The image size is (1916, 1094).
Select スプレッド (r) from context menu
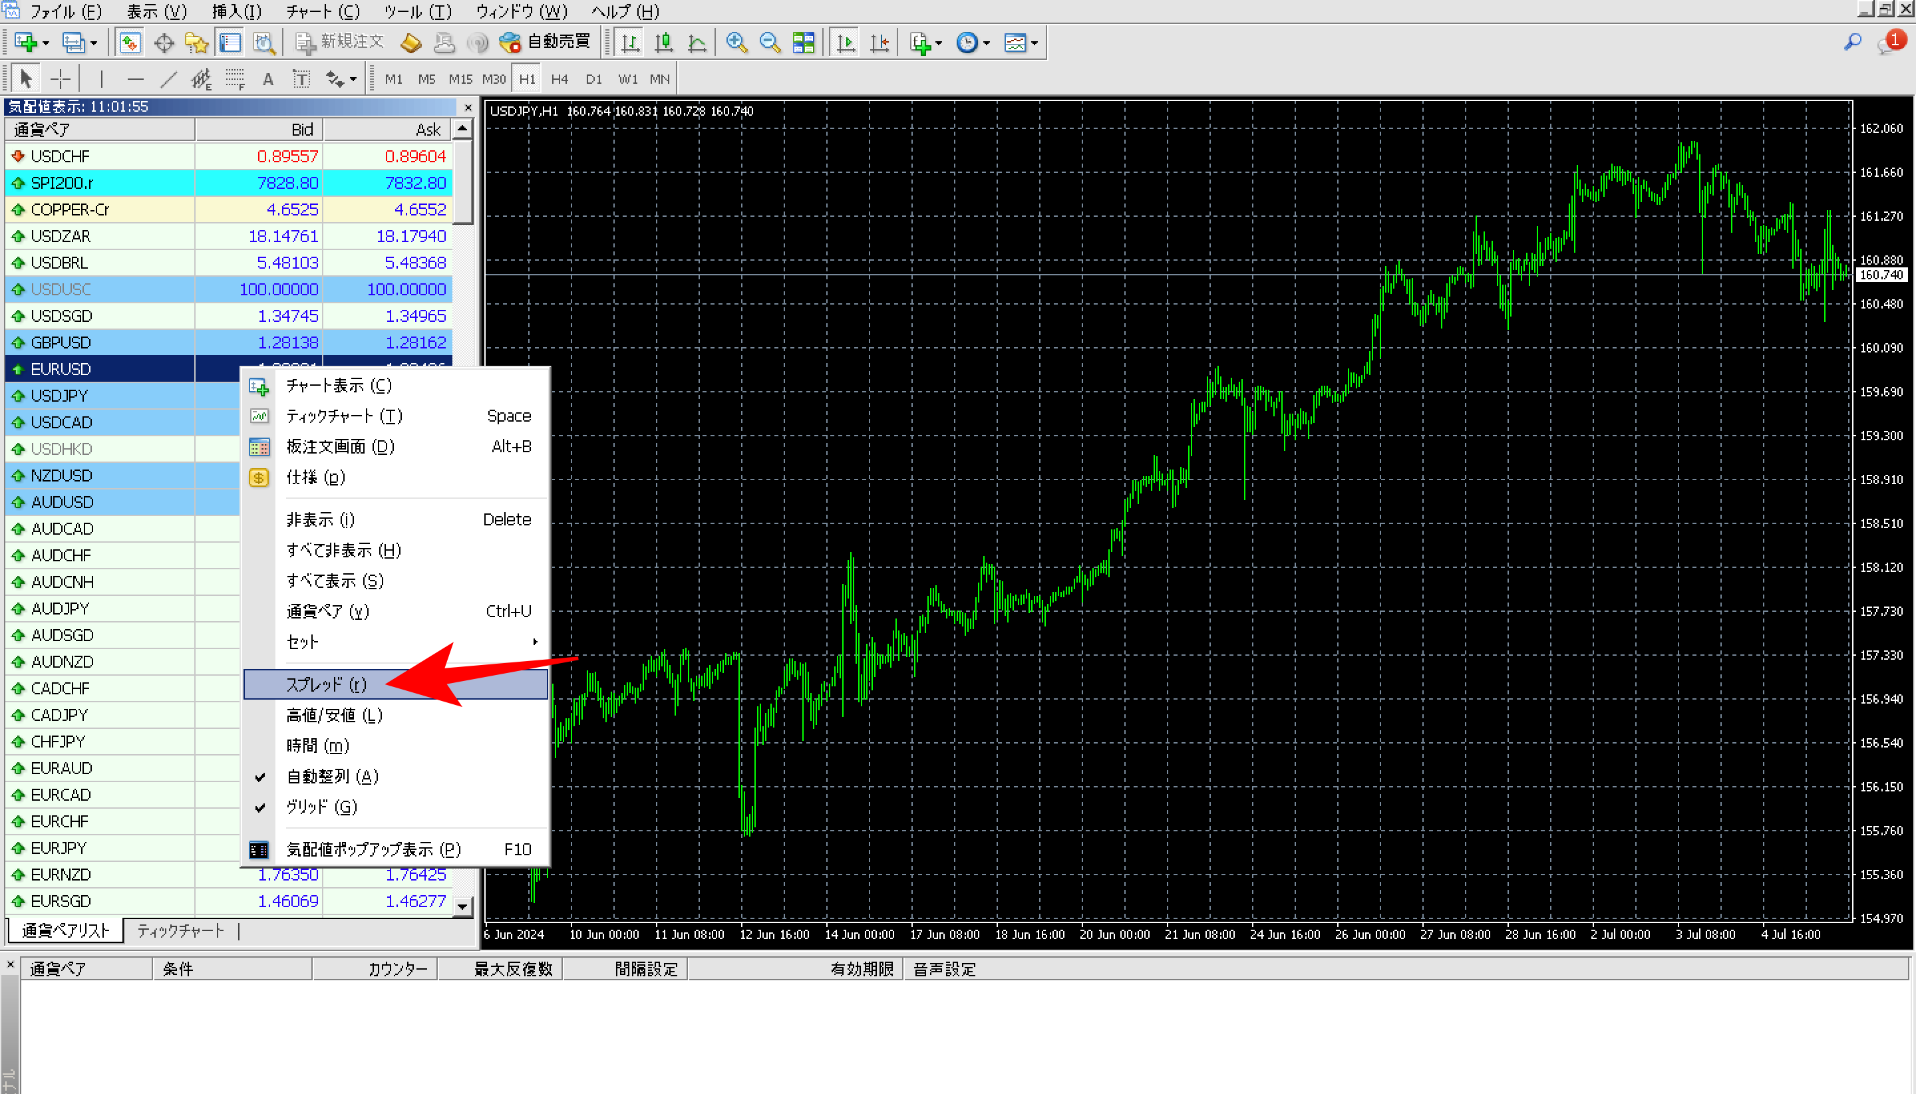326,684
